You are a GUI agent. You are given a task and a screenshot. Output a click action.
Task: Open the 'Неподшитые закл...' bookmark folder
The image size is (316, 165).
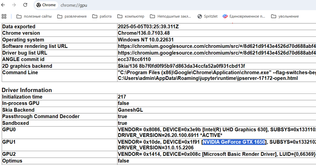[170, 16]
